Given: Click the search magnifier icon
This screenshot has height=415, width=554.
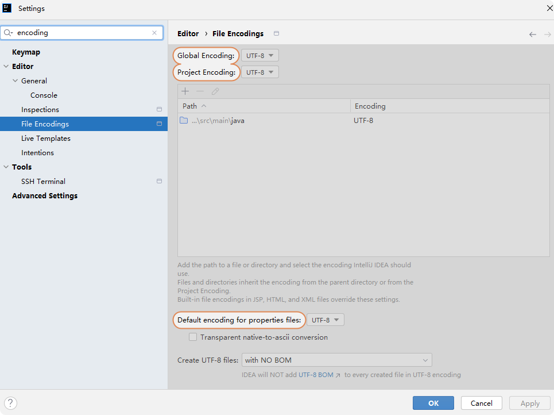Looking at the screenshot, I should tap(8, 33).
